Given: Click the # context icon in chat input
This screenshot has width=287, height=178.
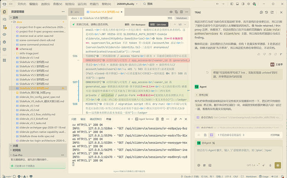Looking at the screenshot, I should pyautogui.click(x=204, y=165).
